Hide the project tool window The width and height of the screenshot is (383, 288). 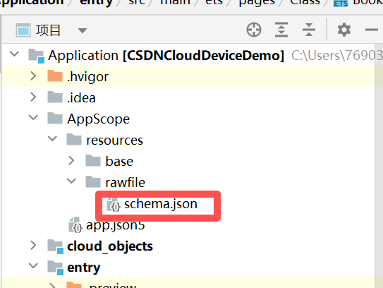click(x=372, y=30)
